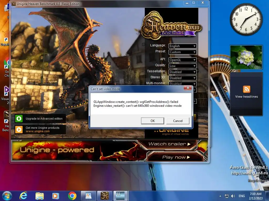Close the Can't set video mode dialog
The height and width of the screenshot is (201, 269).
[188, 88]
